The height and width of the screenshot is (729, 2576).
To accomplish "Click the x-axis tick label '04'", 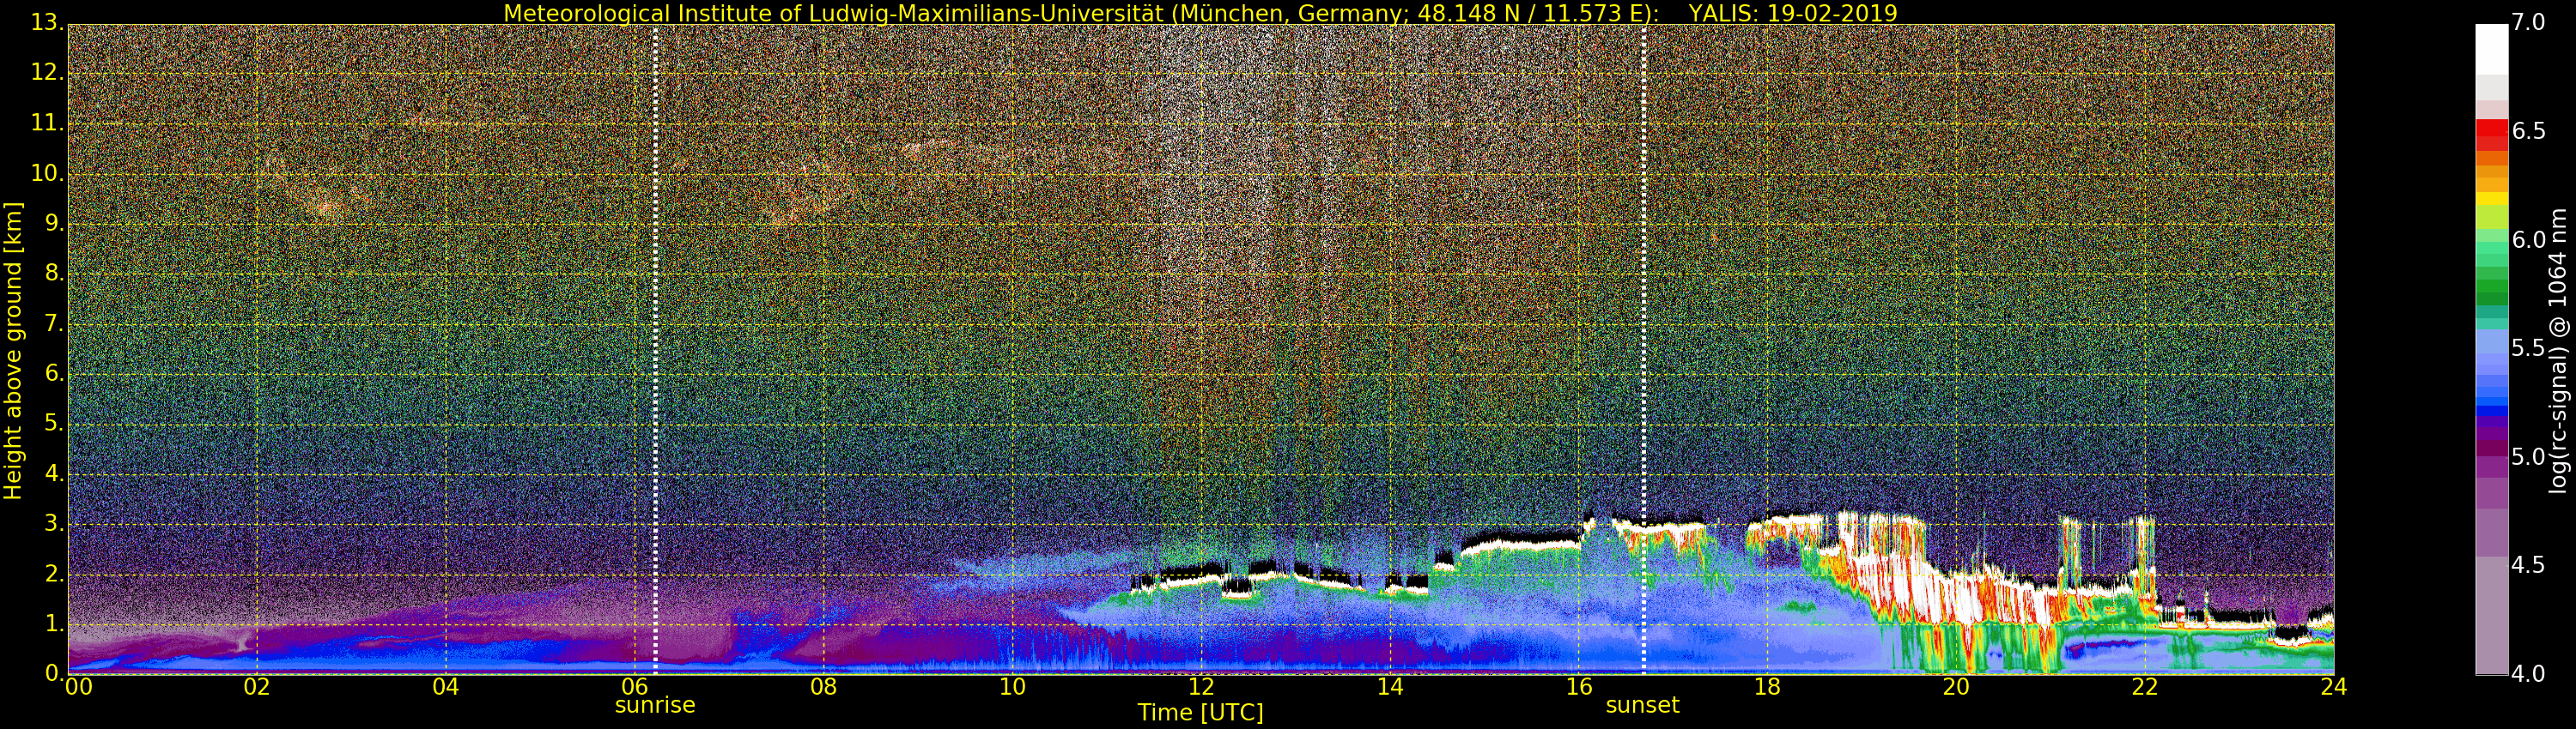I will coord(446,686).
